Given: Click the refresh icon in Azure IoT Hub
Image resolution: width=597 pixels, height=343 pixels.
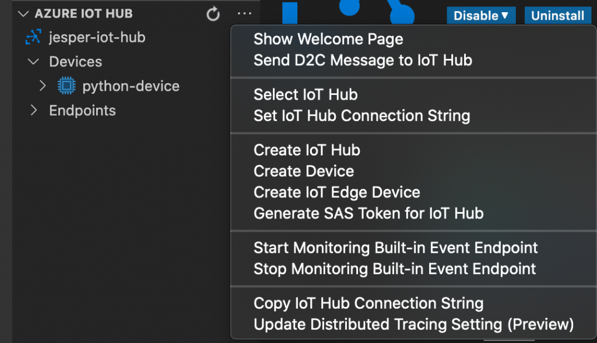Looking at the screenshot, I should click(213, 14).
